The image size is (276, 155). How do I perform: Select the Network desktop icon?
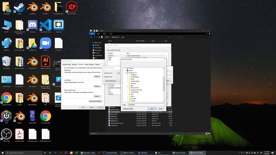pos(6,44)
